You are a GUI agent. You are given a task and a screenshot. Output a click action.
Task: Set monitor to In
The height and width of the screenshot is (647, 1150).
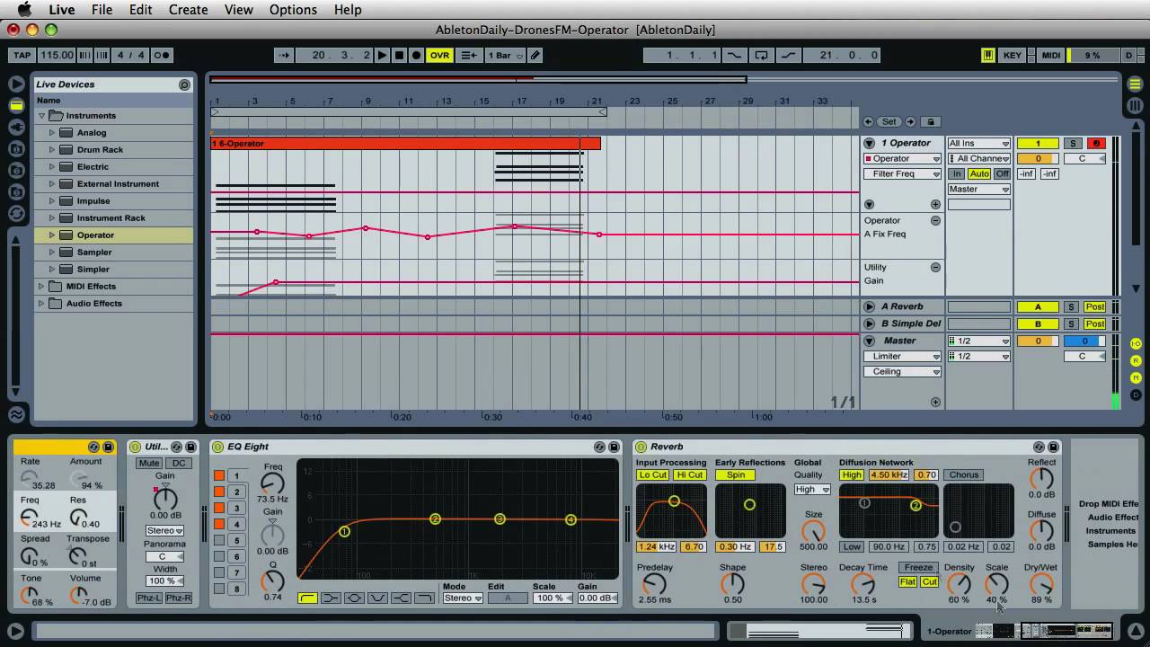pyautogui.click(x=958, y=174)
